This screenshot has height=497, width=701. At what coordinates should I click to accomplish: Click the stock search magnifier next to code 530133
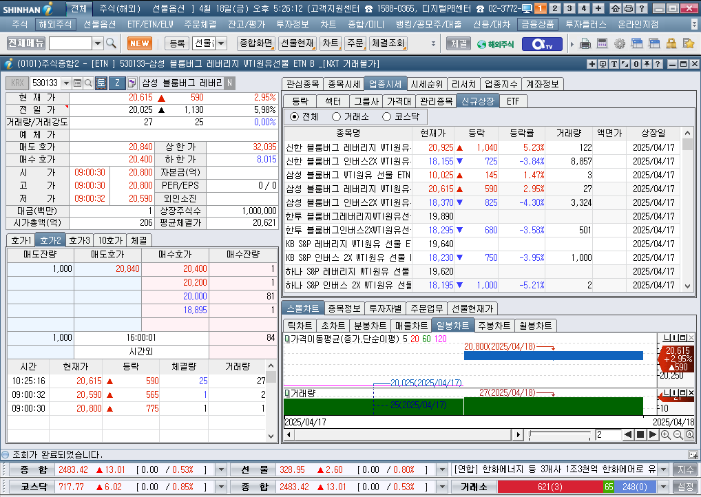point(88,83)
